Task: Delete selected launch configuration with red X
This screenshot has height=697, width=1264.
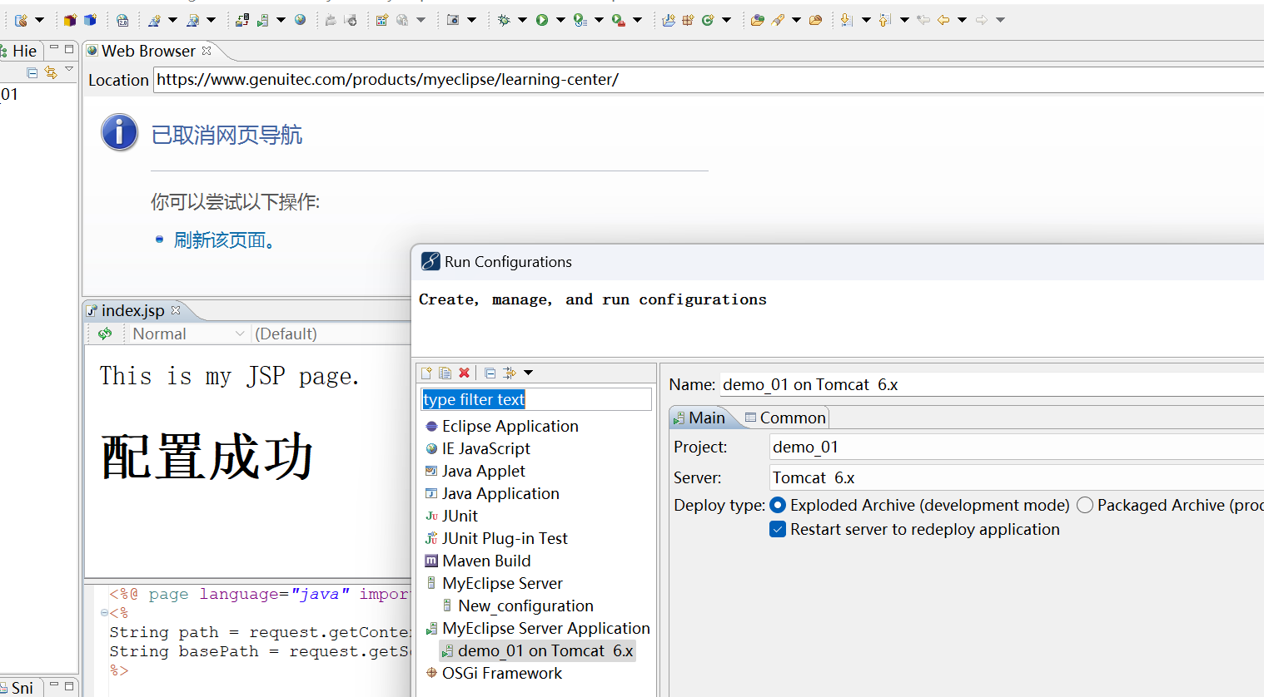Action: (465, 373)
